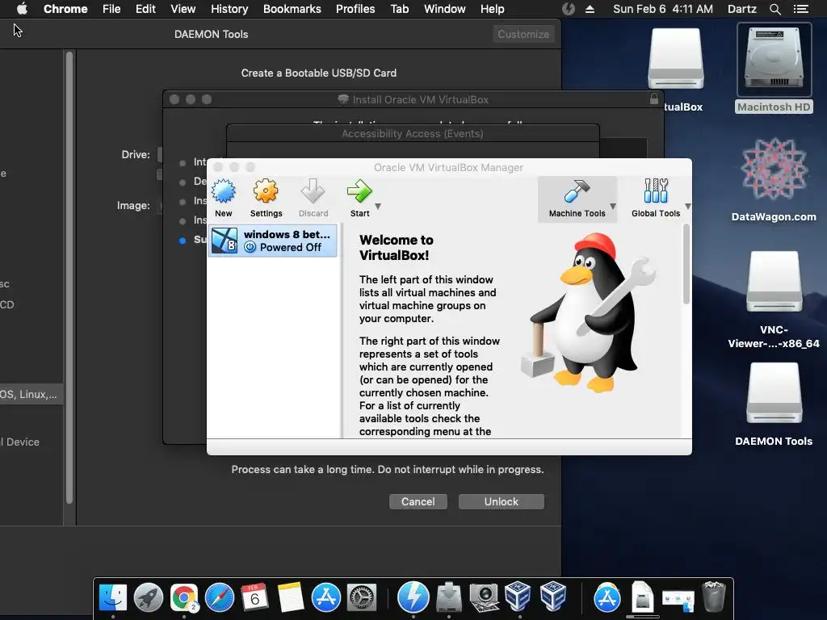827x620 pixels.
Task: Open the Window menu
Action: tap(445, 9)
